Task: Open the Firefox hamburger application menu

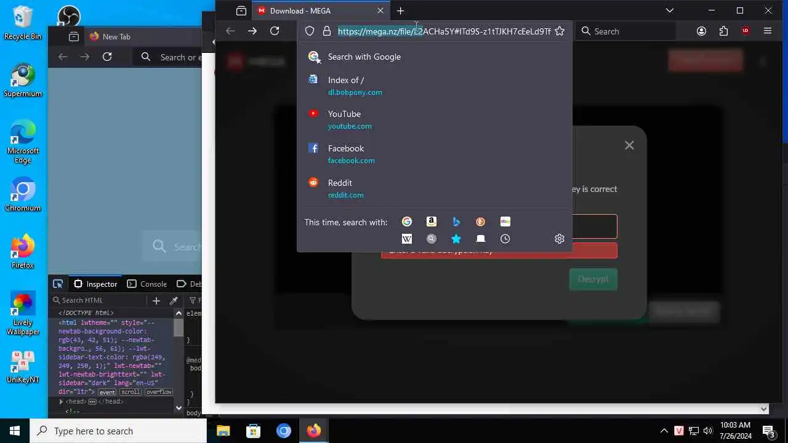Action: tap(768, 31)
